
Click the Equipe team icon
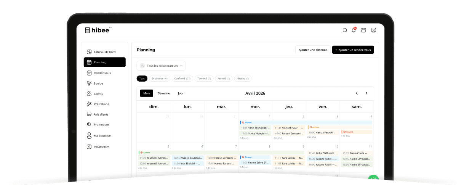(x=89, y=83)
